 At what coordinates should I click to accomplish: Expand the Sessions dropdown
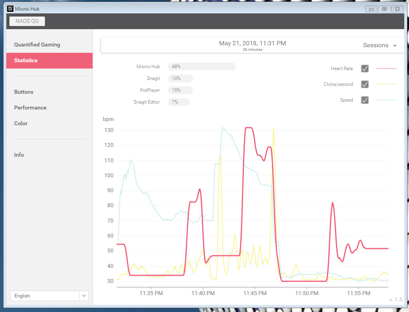(x=379, y=45)
